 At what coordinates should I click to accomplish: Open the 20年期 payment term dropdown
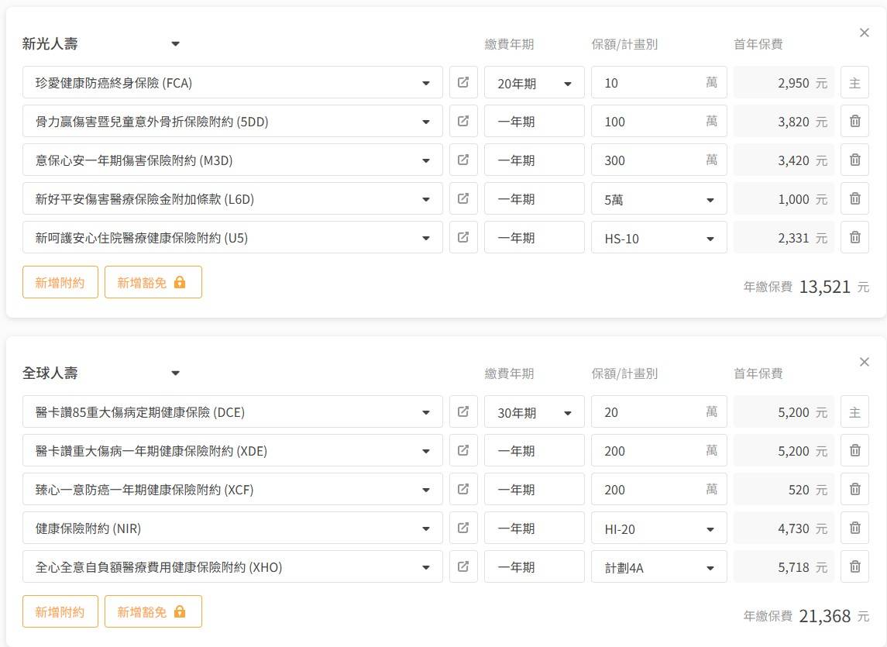click(x=535, y=83)
